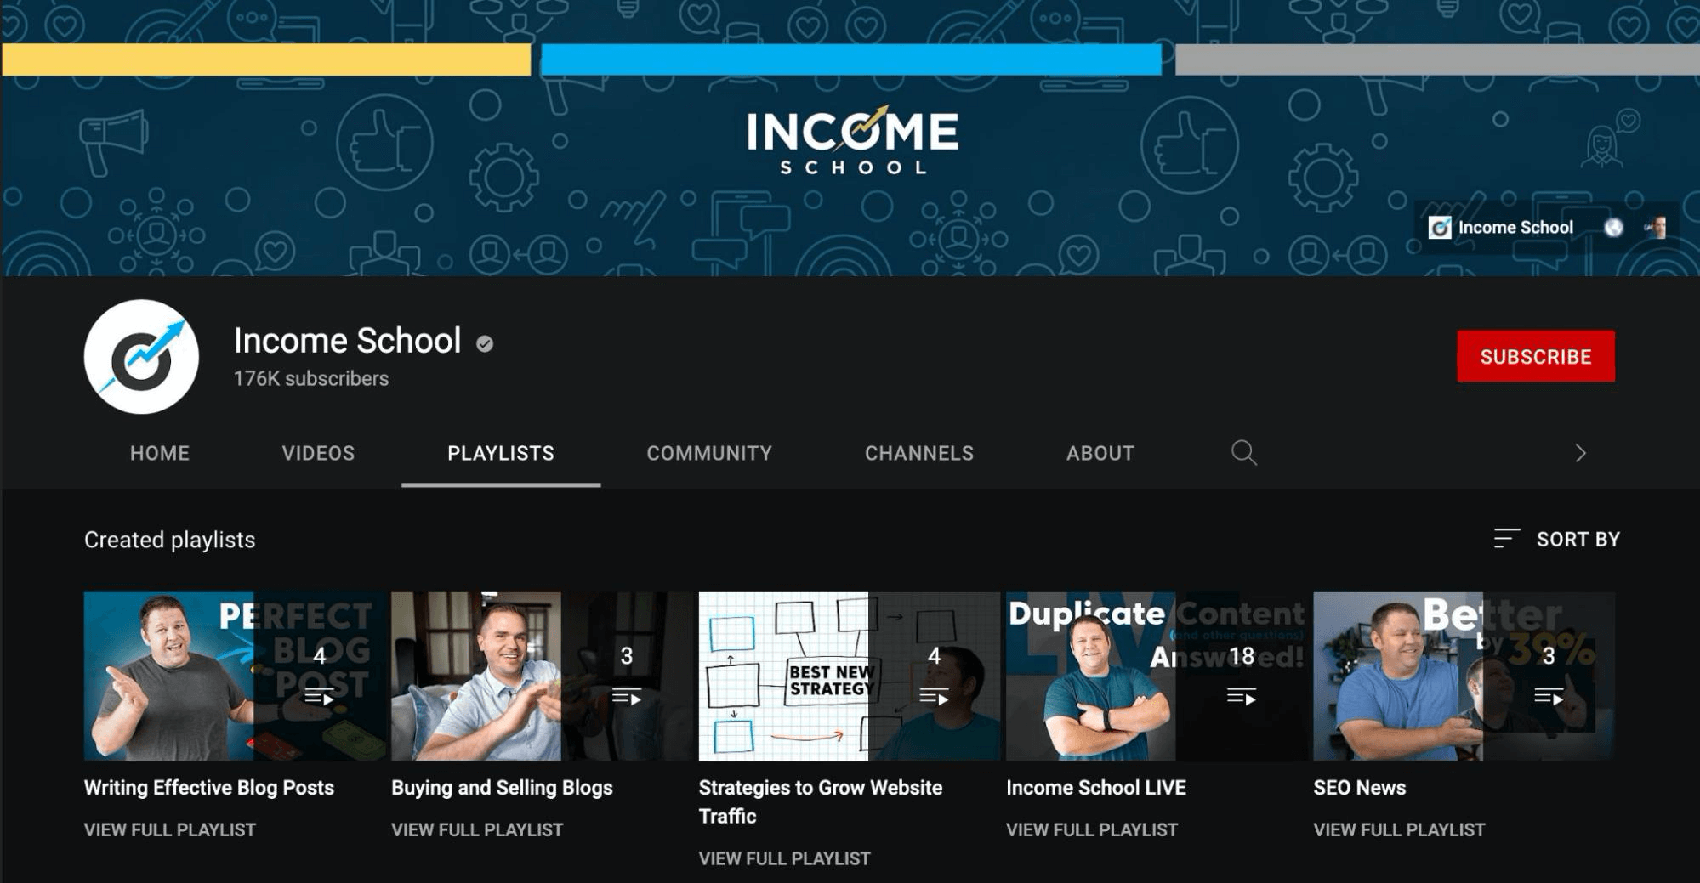Click the red Subscribe button

[1536, 356]
